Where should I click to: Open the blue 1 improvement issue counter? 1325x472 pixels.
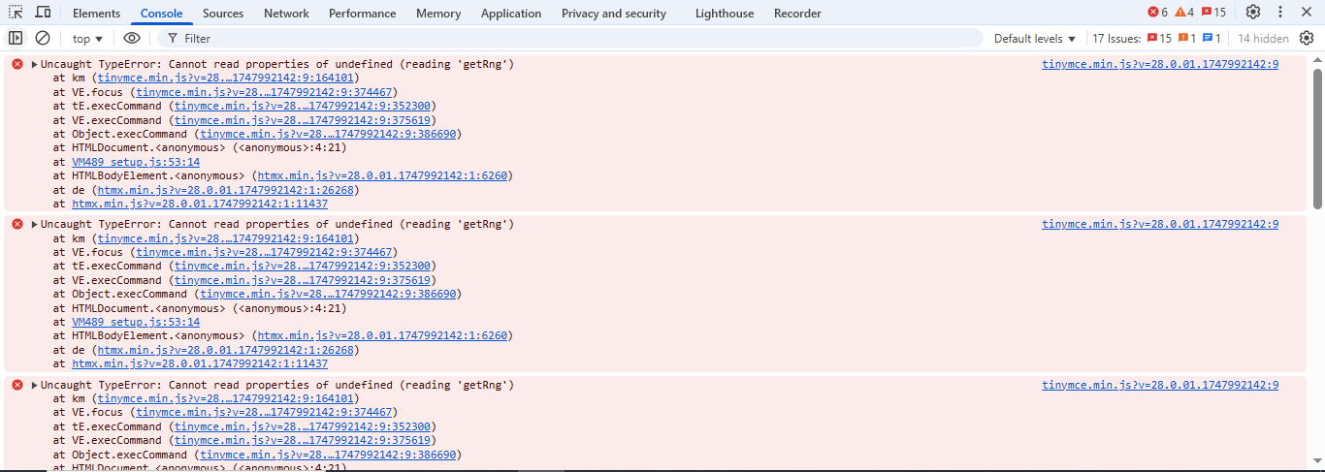point(1212,39)
